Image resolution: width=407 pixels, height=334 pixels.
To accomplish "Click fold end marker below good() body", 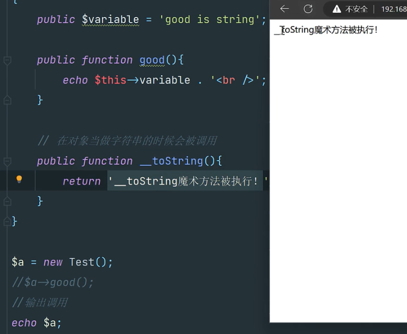I will click(x=7, y=100).
